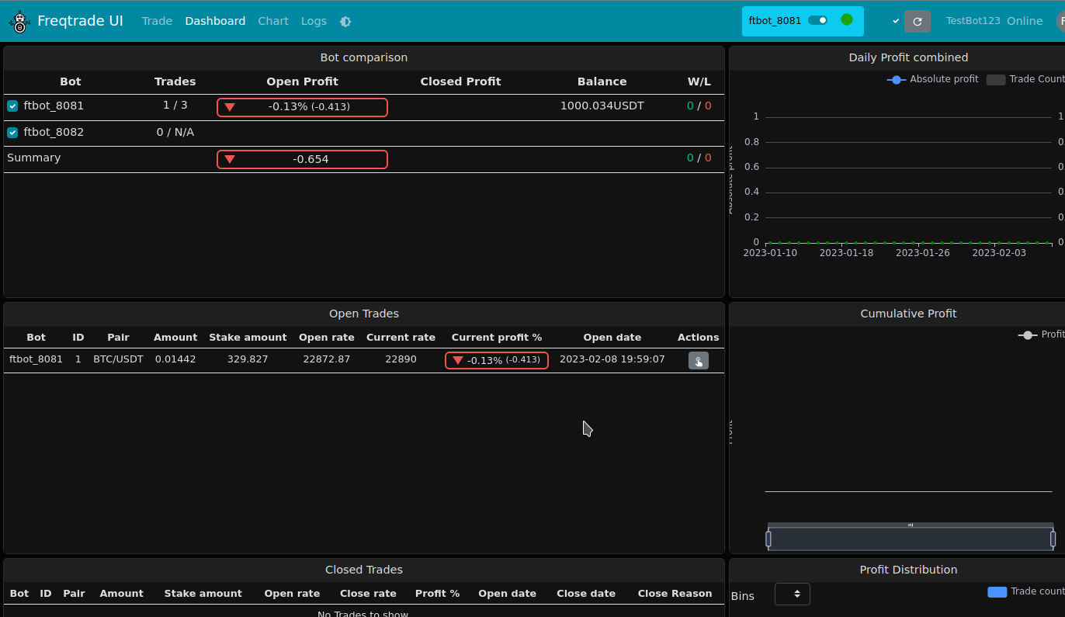This screenshot has width=1065, height=617.
Task: Expand the ftbot_8081 bot selector panel
Action: click(774, 21)
